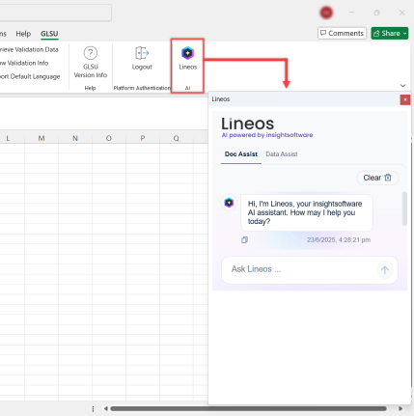This screenshot has width=414, height=416.
Task: Select the Doc Assist tab
Action: [x=241, y=154]
